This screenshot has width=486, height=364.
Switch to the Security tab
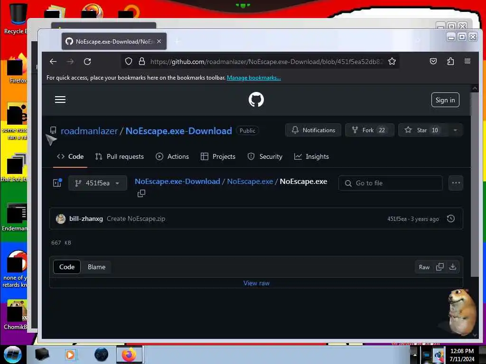pos(265,156)
